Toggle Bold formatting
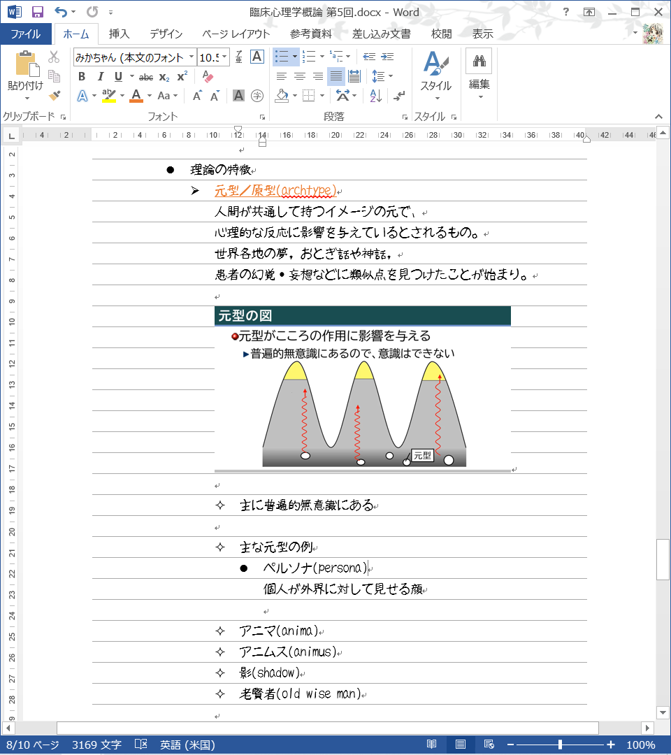 click(x=82, y=77)
